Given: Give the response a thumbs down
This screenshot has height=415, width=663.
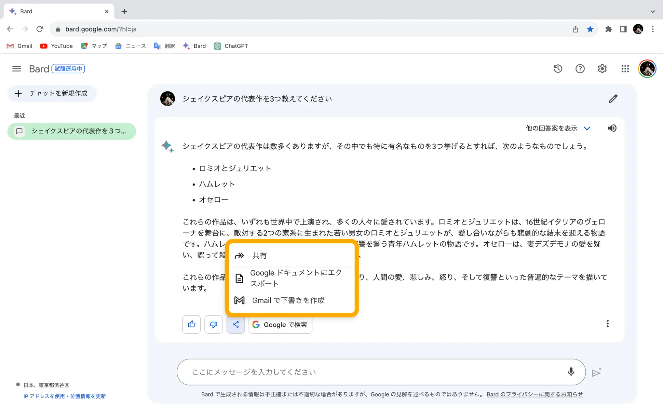Looking at the screenshot, I should [x=213, y=324].
